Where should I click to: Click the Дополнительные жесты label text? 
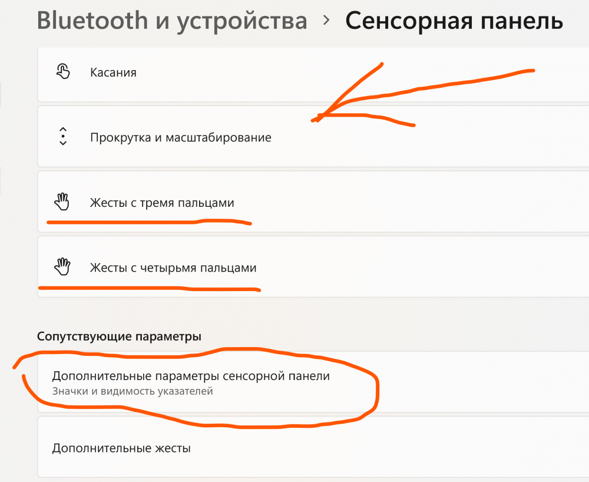pos(121,448)
